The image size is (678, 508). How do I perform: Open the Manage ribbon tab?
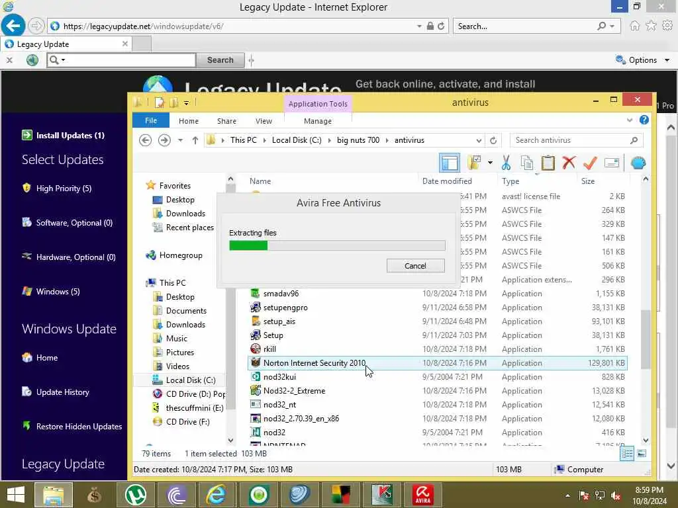pyautogui.click(x=318, y=121)
